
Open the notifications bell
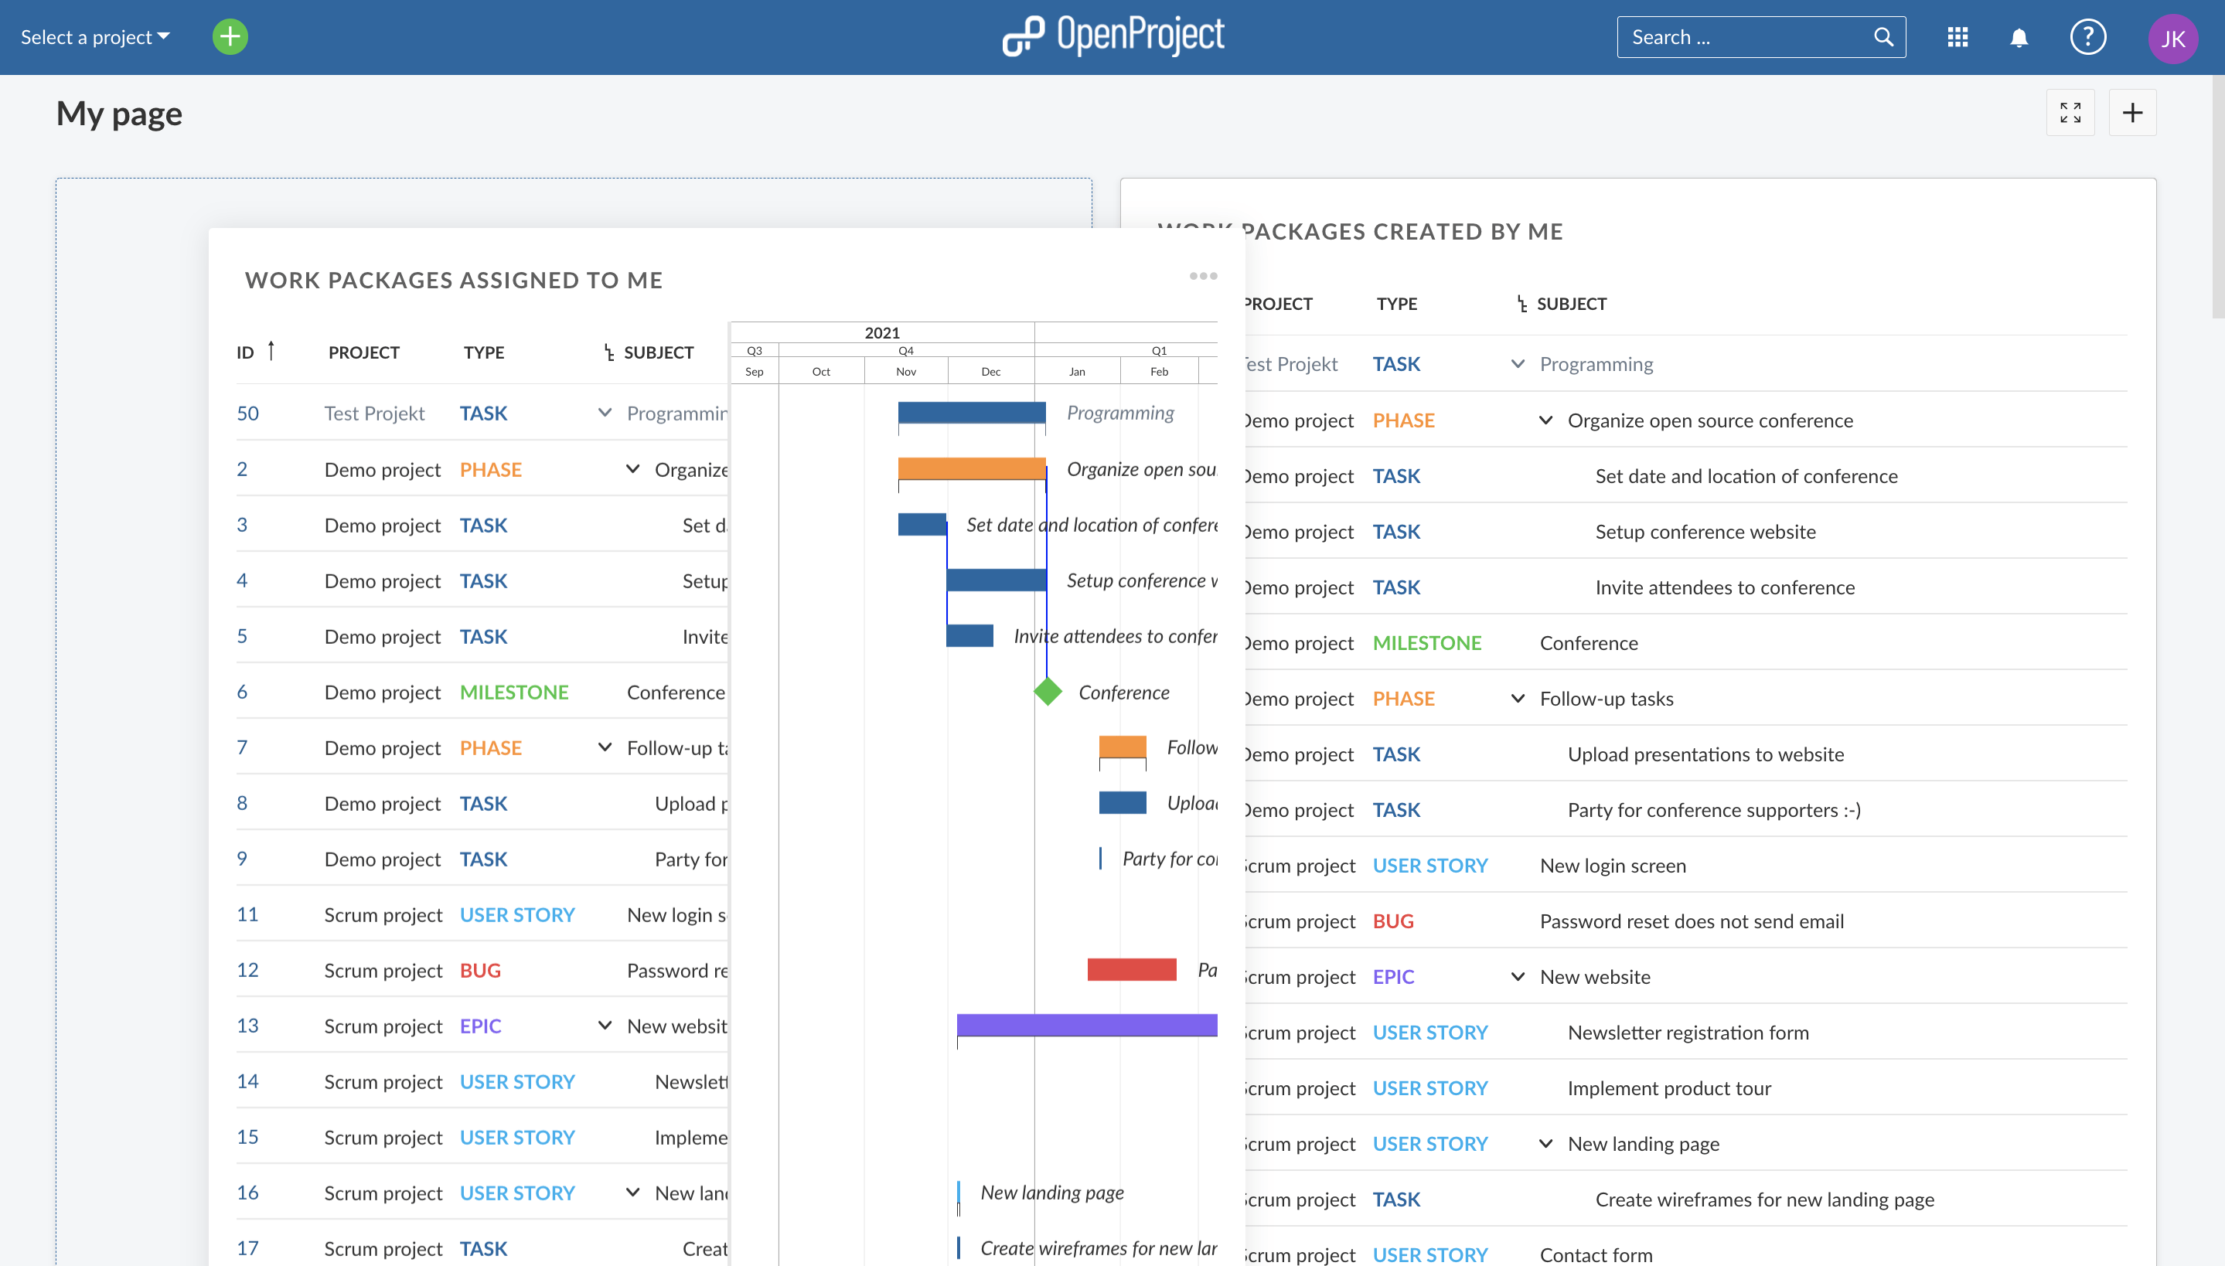tap(2019, 37)
